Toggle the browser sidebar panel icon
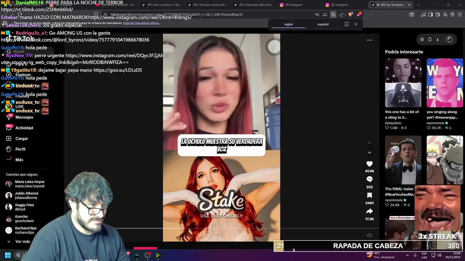465x261 pixels. point(430,14)
